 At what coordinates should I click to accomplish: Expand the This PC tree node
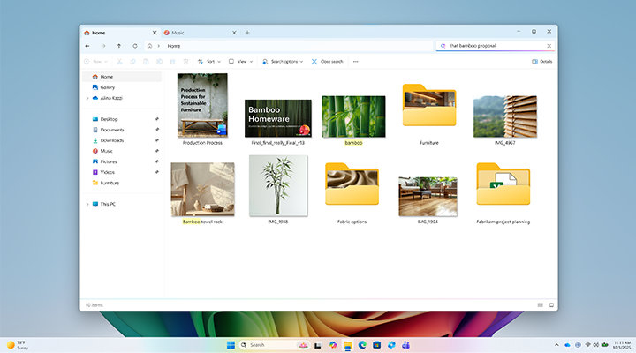point(87,204)
